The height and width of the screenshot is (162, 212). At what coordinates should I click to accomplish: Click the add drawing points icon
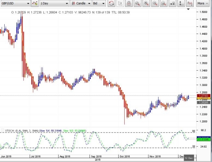tap(35, 3)
